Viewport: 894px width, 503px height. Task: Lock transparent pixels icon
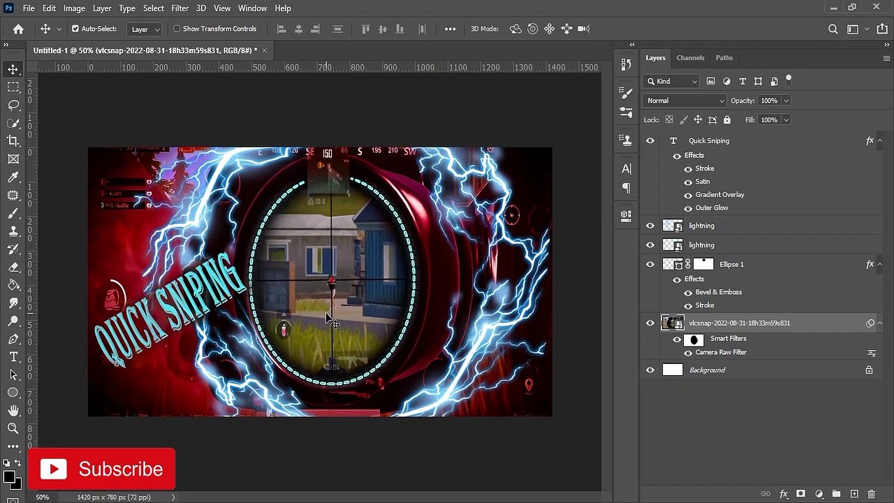[x=669, y=119]
